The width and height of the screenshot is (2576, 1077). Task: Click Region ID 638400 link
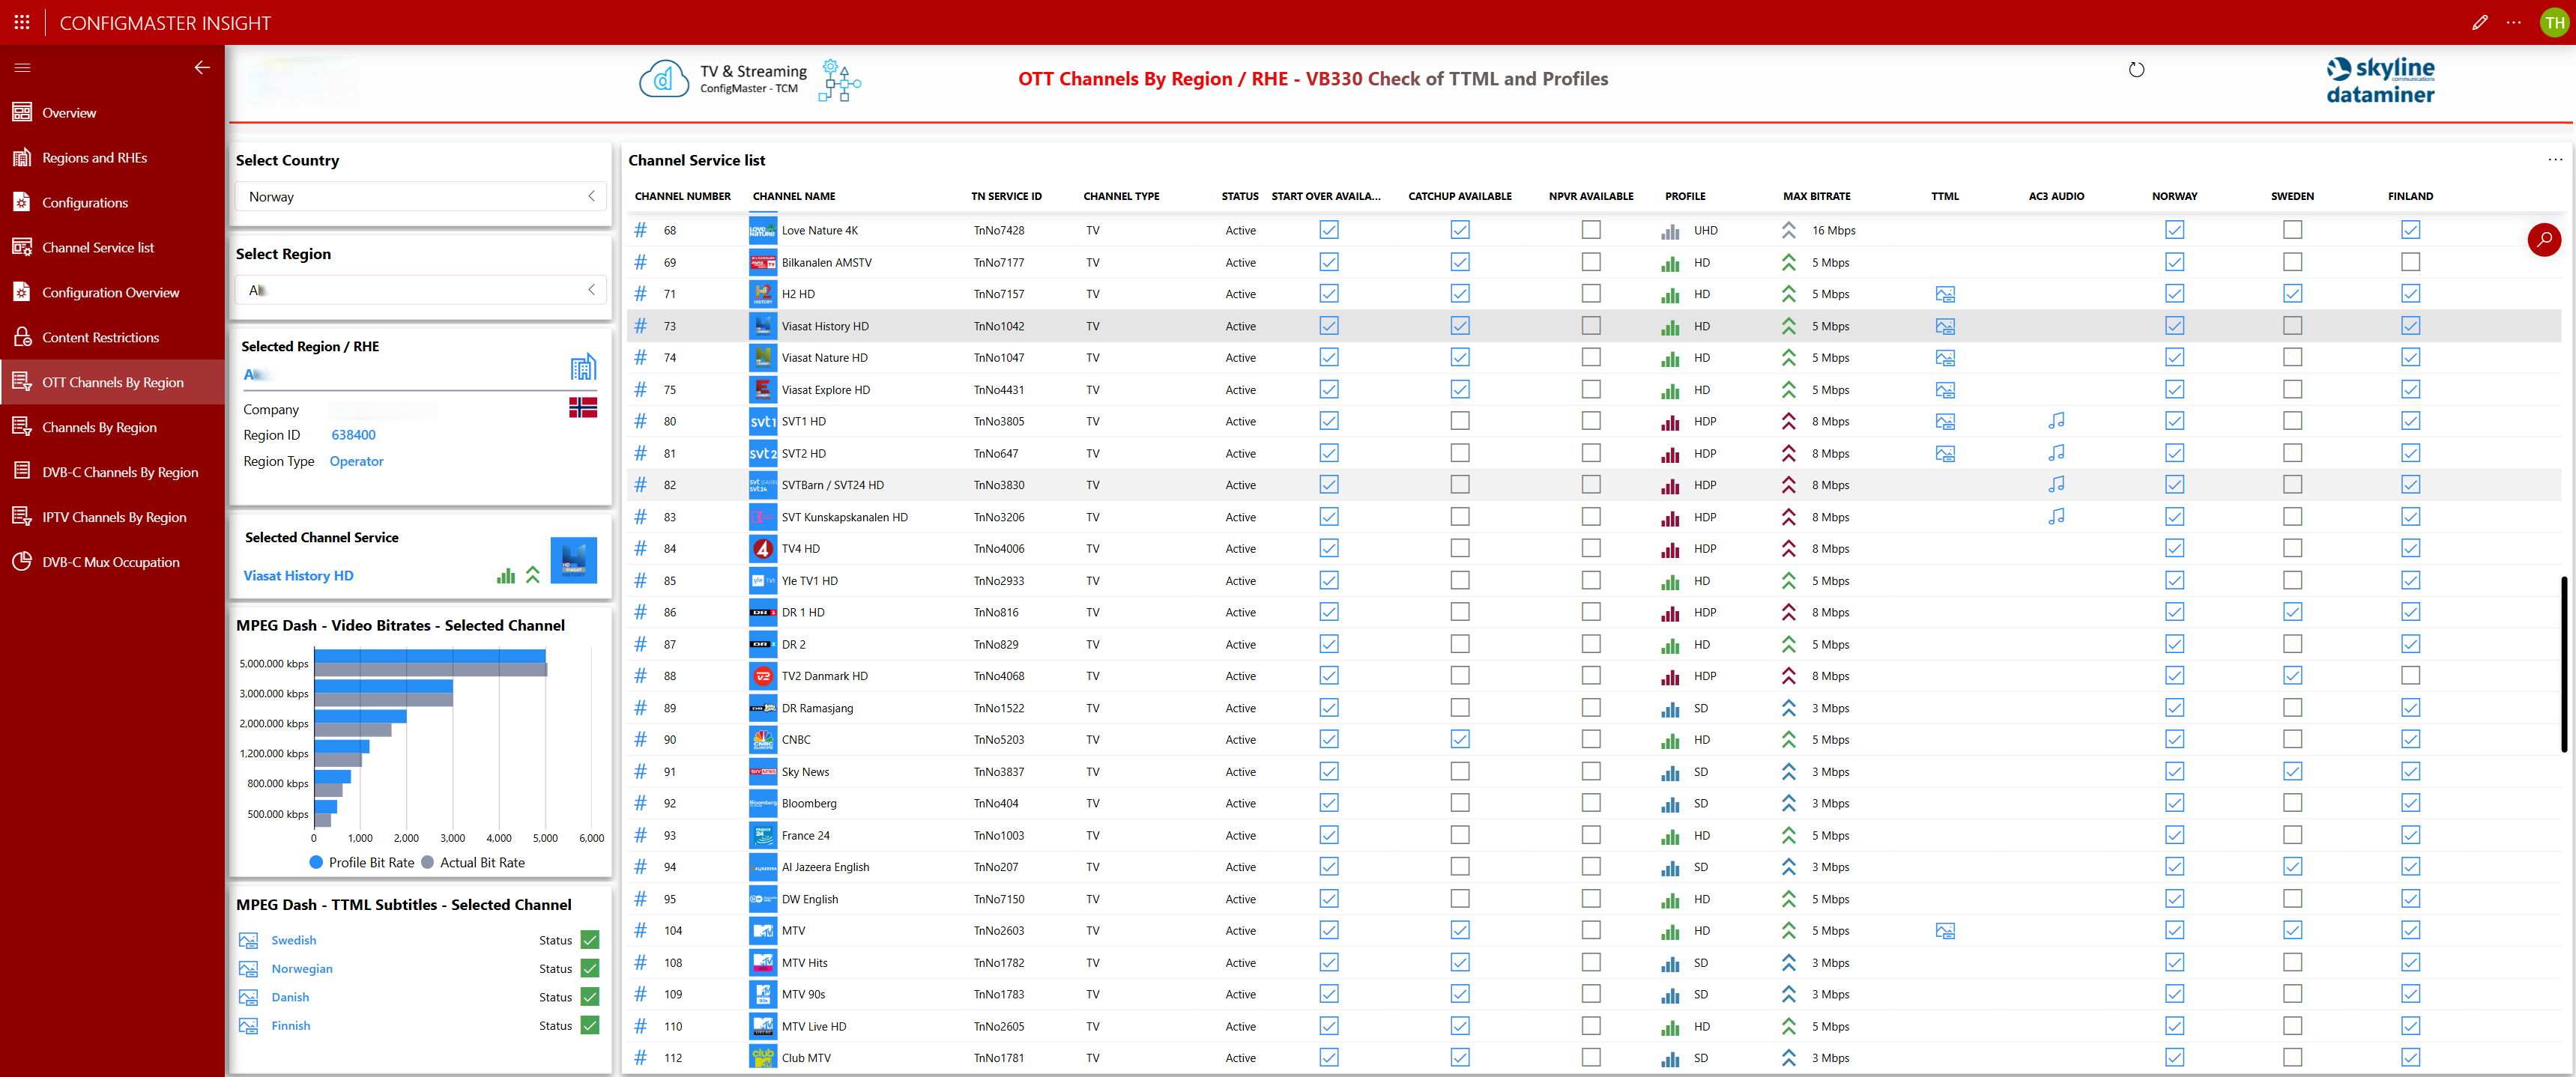pyautogui.click(x=353, y=435)
